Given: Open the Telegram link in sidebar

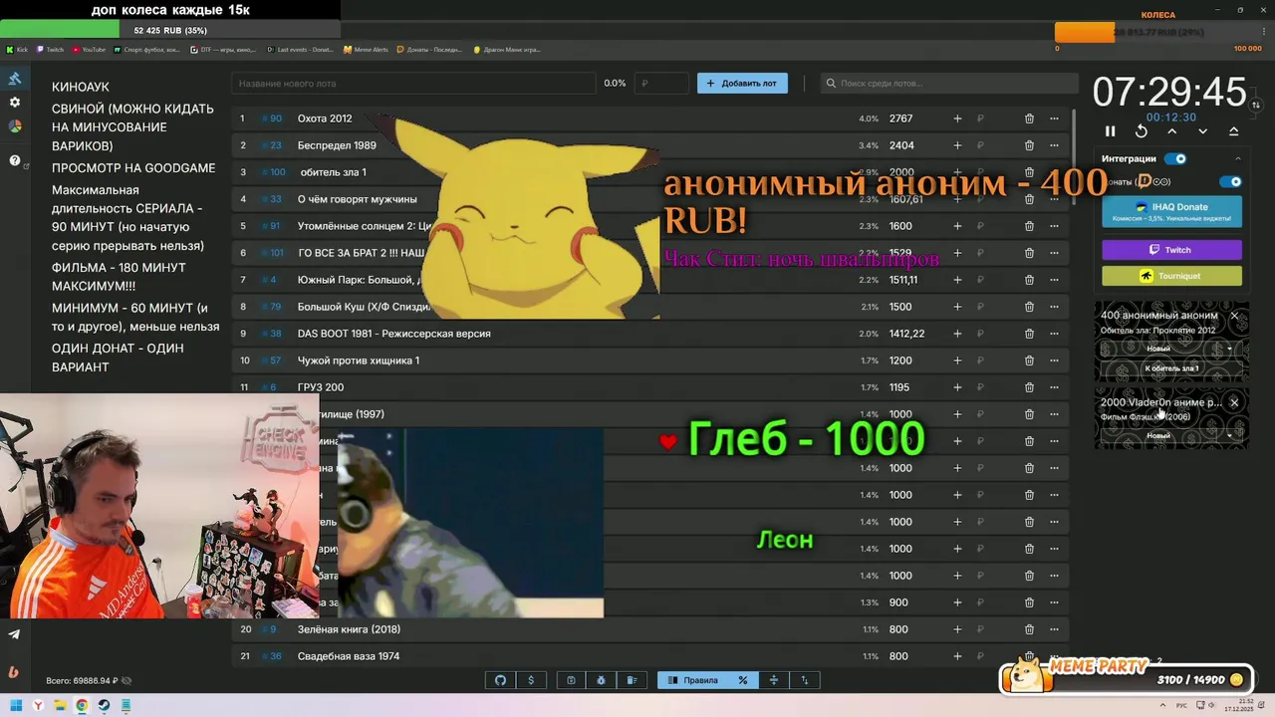Looking at the screenshot, I should click(x=14, y=634).
